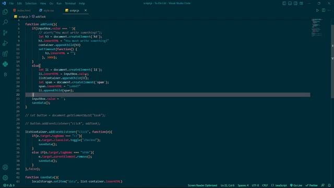Screen dimensions: 334x188
Task: Open the Source Control view
Action: (5, 32)
